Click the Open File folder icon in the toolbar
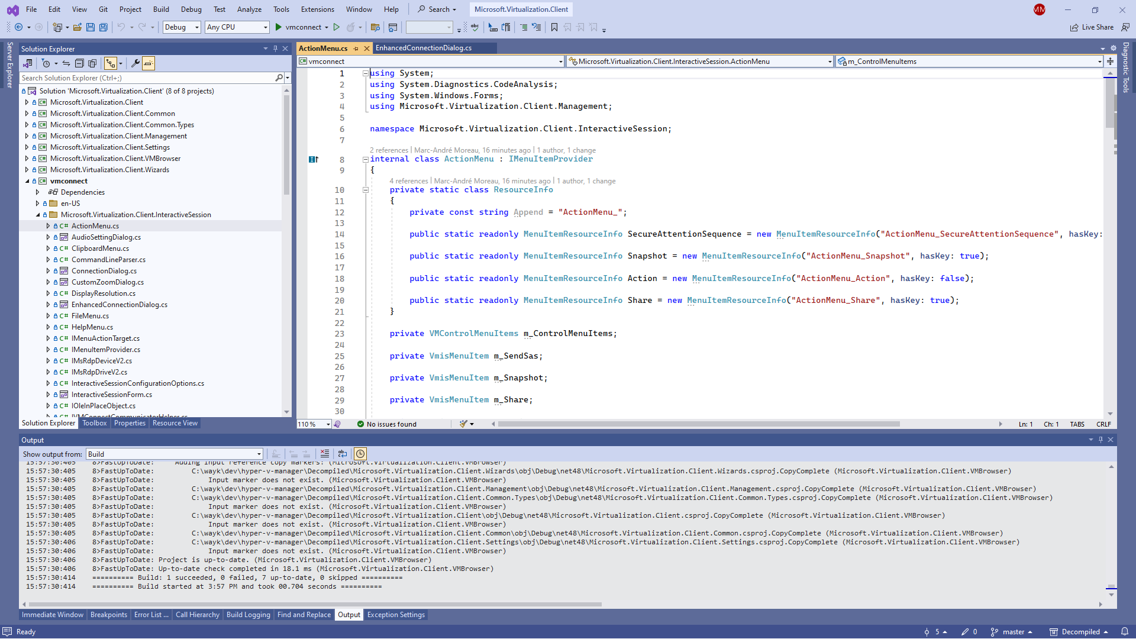This screenshot has height=639, width=1136. click(x=78, y=27)
